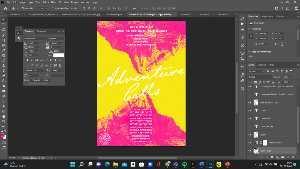Hide Layer 3 visibility
300x169 pixels.
point(250,135)
